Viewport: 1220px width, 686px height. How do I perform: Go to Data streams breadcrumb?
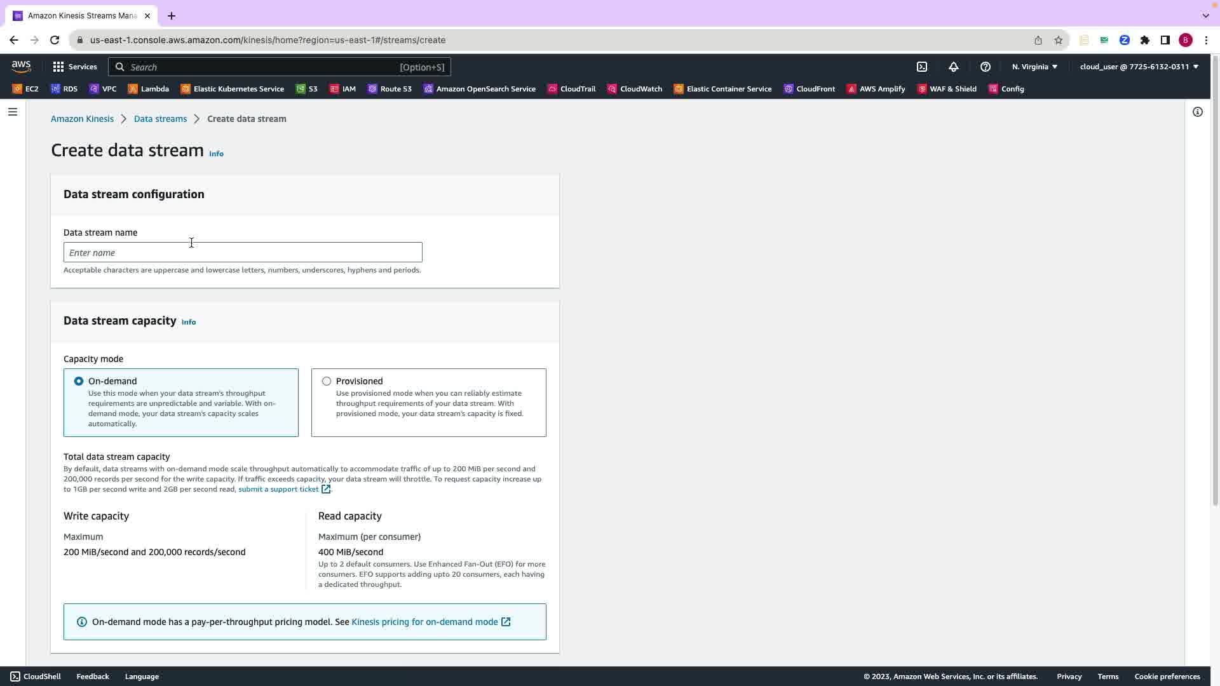[x=160, y=119]
